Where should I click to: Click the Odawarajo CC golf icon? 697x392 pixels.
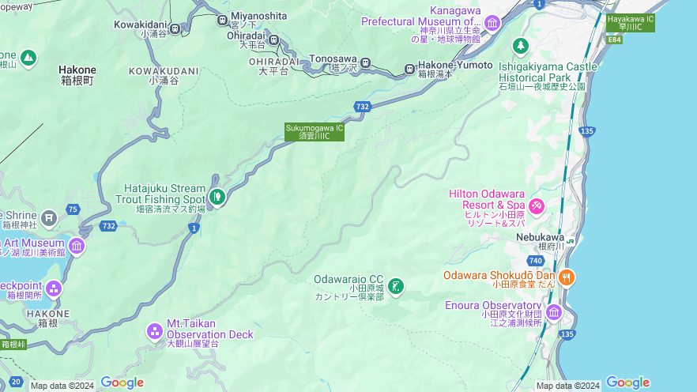[396, 286]
